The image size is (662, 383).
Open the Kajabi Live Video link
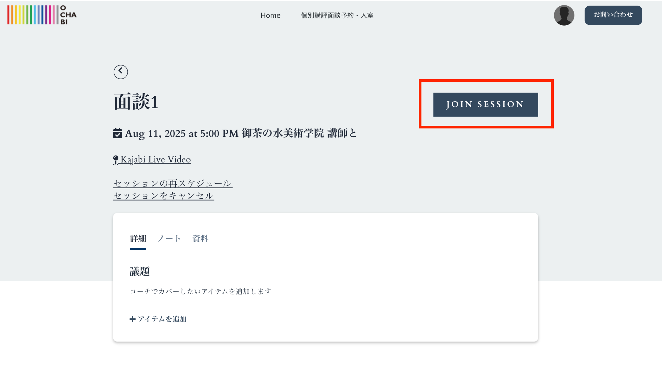156,160
